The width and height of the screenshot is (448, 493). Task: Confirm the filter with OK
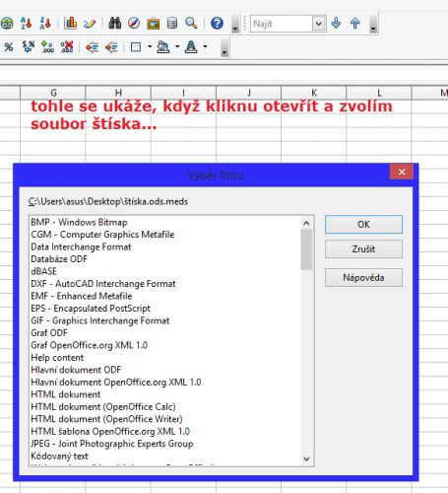[x=363, y=225]
